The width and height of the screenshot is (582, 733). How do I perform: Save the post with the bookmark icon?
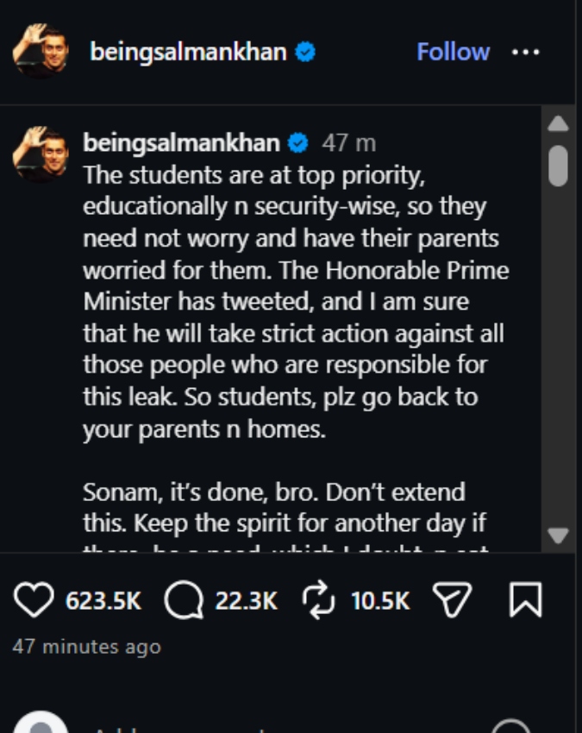(525, 600)
